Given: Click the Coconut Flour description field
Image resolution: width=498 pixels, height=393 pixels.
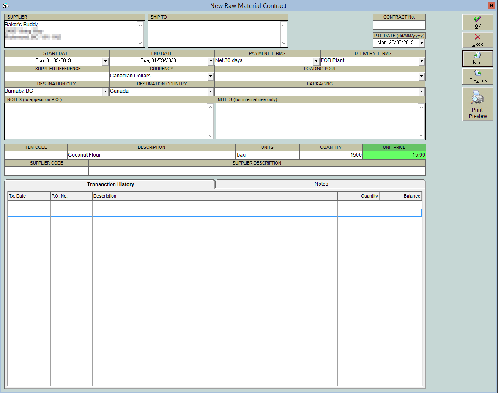Looking at the screenshot, I should point(151,155).
